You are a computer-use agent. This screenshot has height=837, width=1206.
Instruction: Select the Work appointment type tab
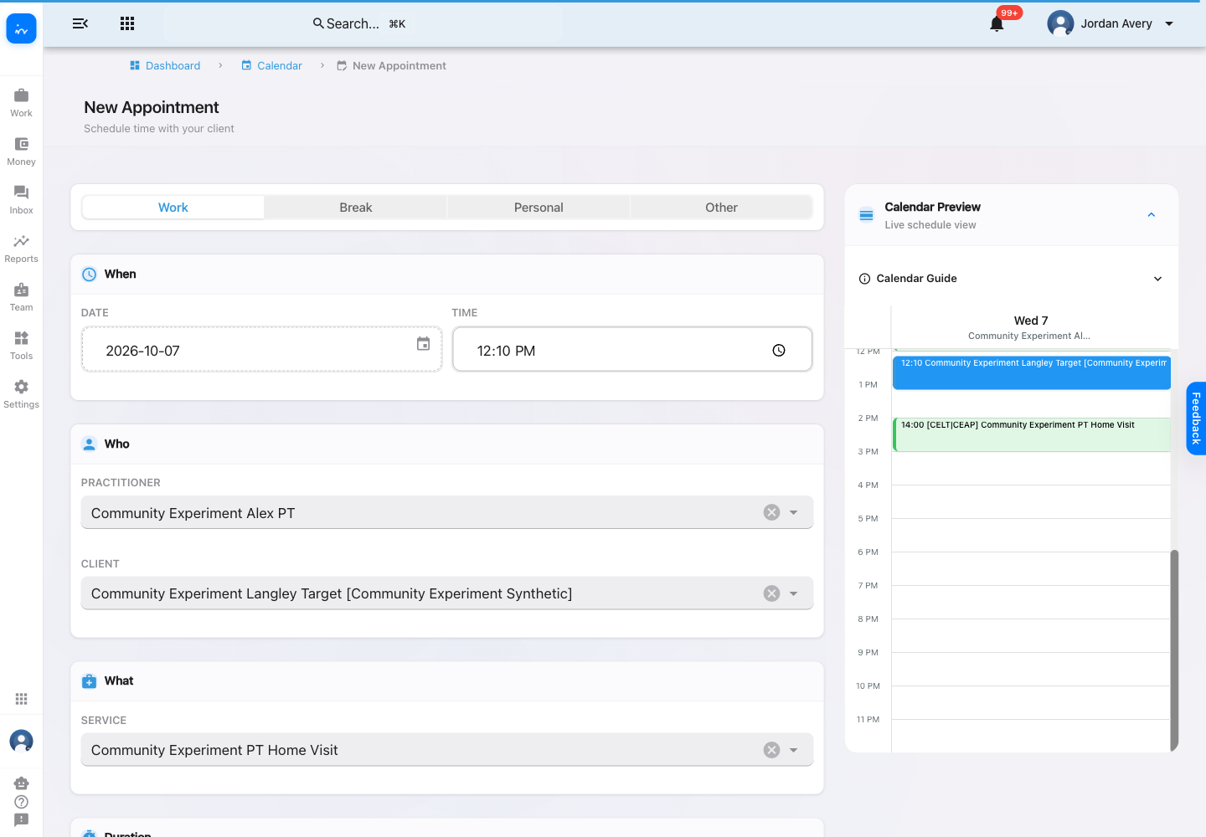tap(173, 208)
